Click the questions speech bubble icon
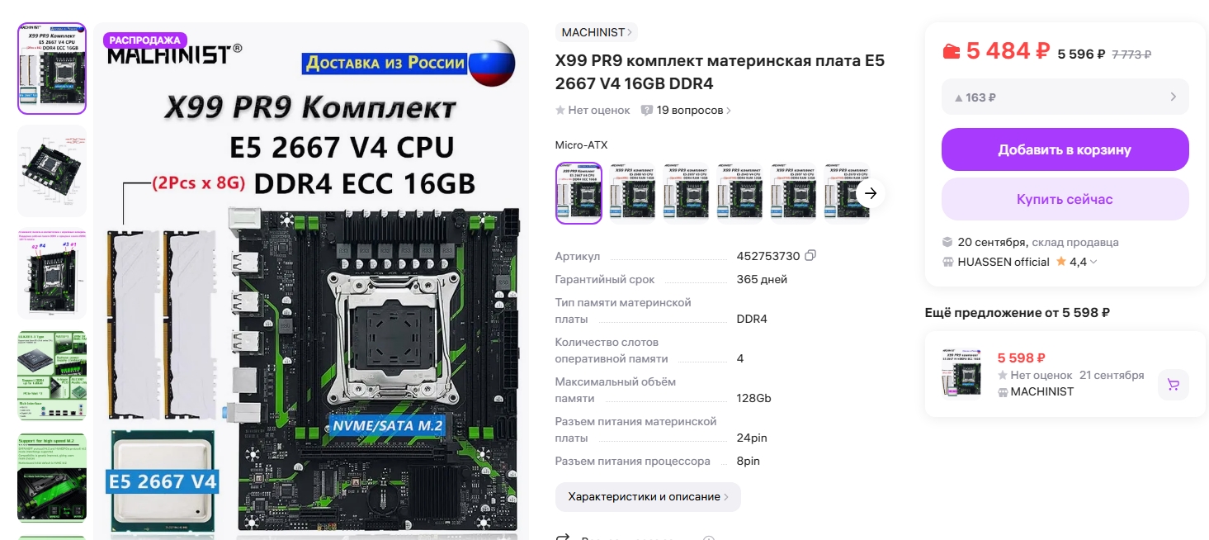Screen dimensions: 1209x540 (x=647, y=110)
